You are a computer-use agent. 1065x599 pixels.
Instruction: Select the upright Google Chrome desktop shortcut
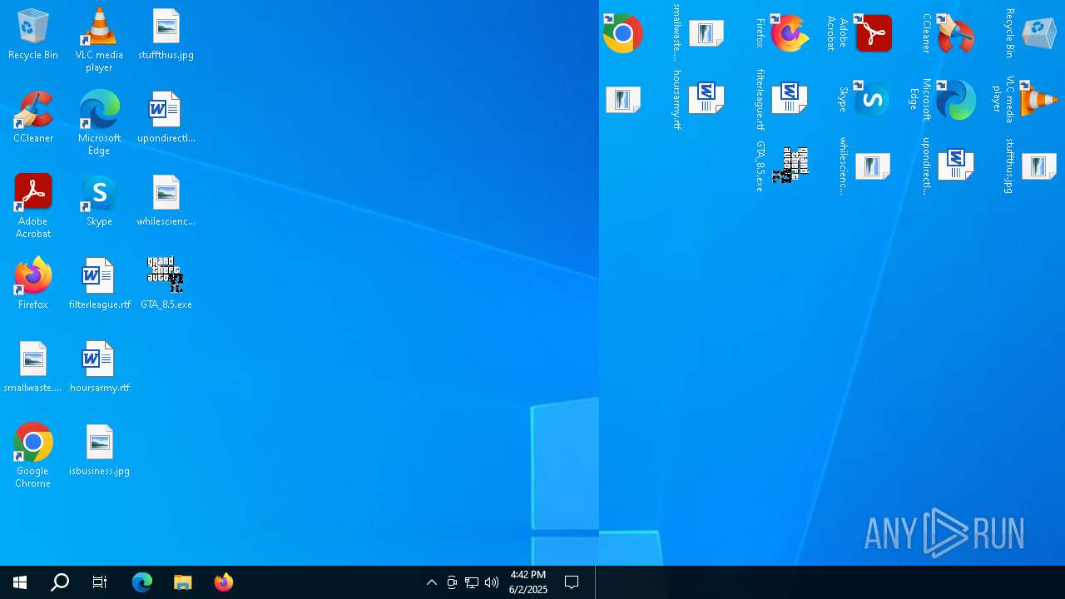33,456
